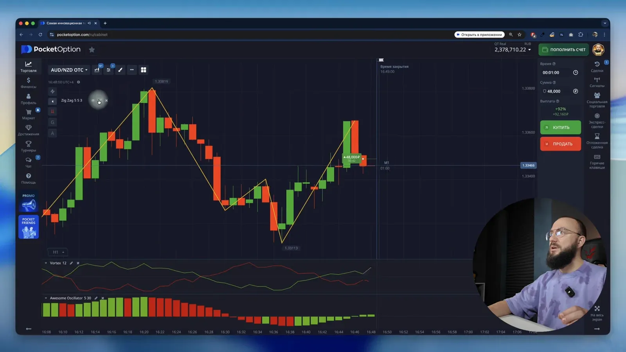Open the multi-chart grid layout icon
Screen dimensions: 626x352
(x=144, y=70)
